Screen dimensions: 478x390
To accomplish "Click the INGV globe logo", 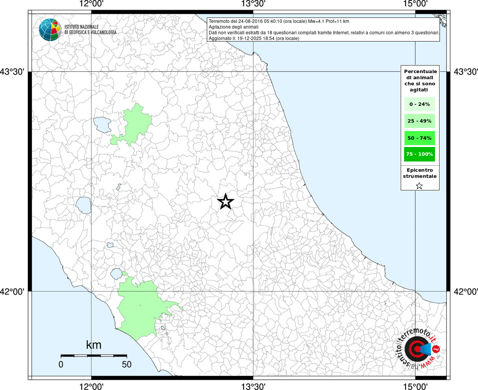I will (x=50, y=29).
